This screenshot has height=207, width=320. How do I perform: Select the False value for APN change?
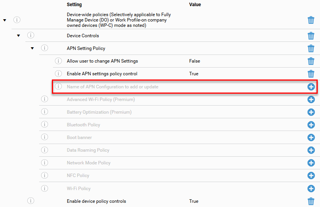tap(194, 61)
